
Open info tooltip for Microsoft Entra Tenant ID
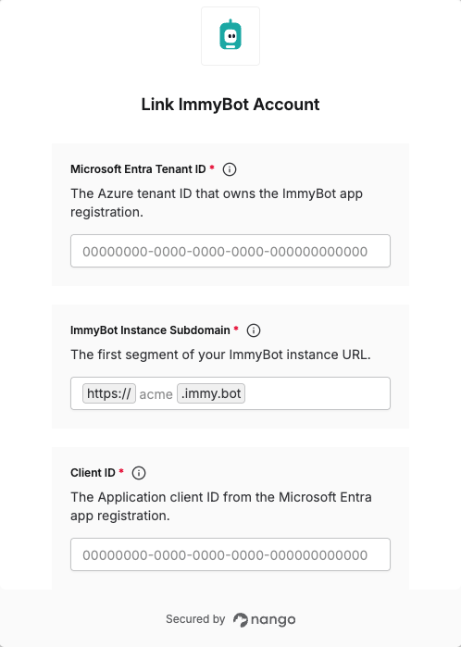tap(230, 169)
